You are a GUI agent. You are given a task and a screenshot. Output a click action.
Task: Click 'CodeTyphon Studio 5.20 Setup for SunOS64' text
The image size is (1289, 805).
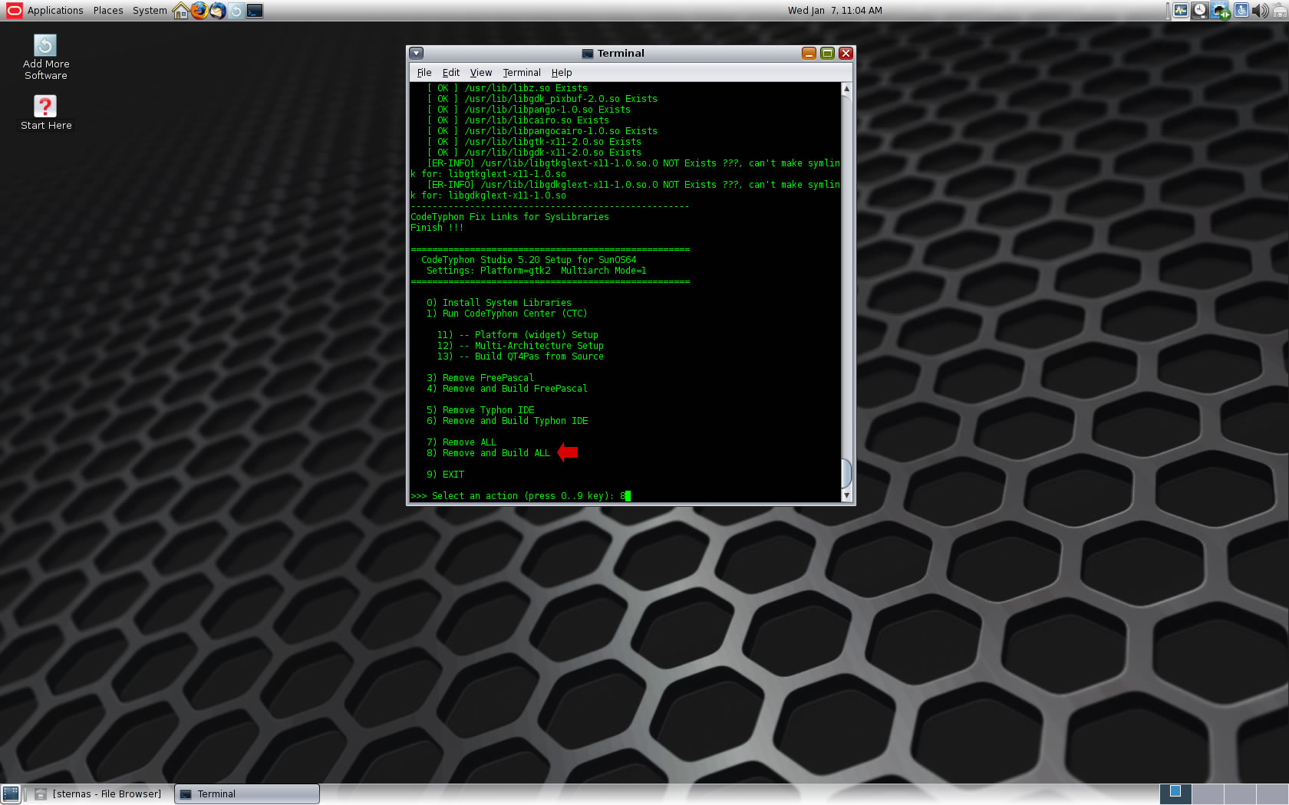click(529, 260)
